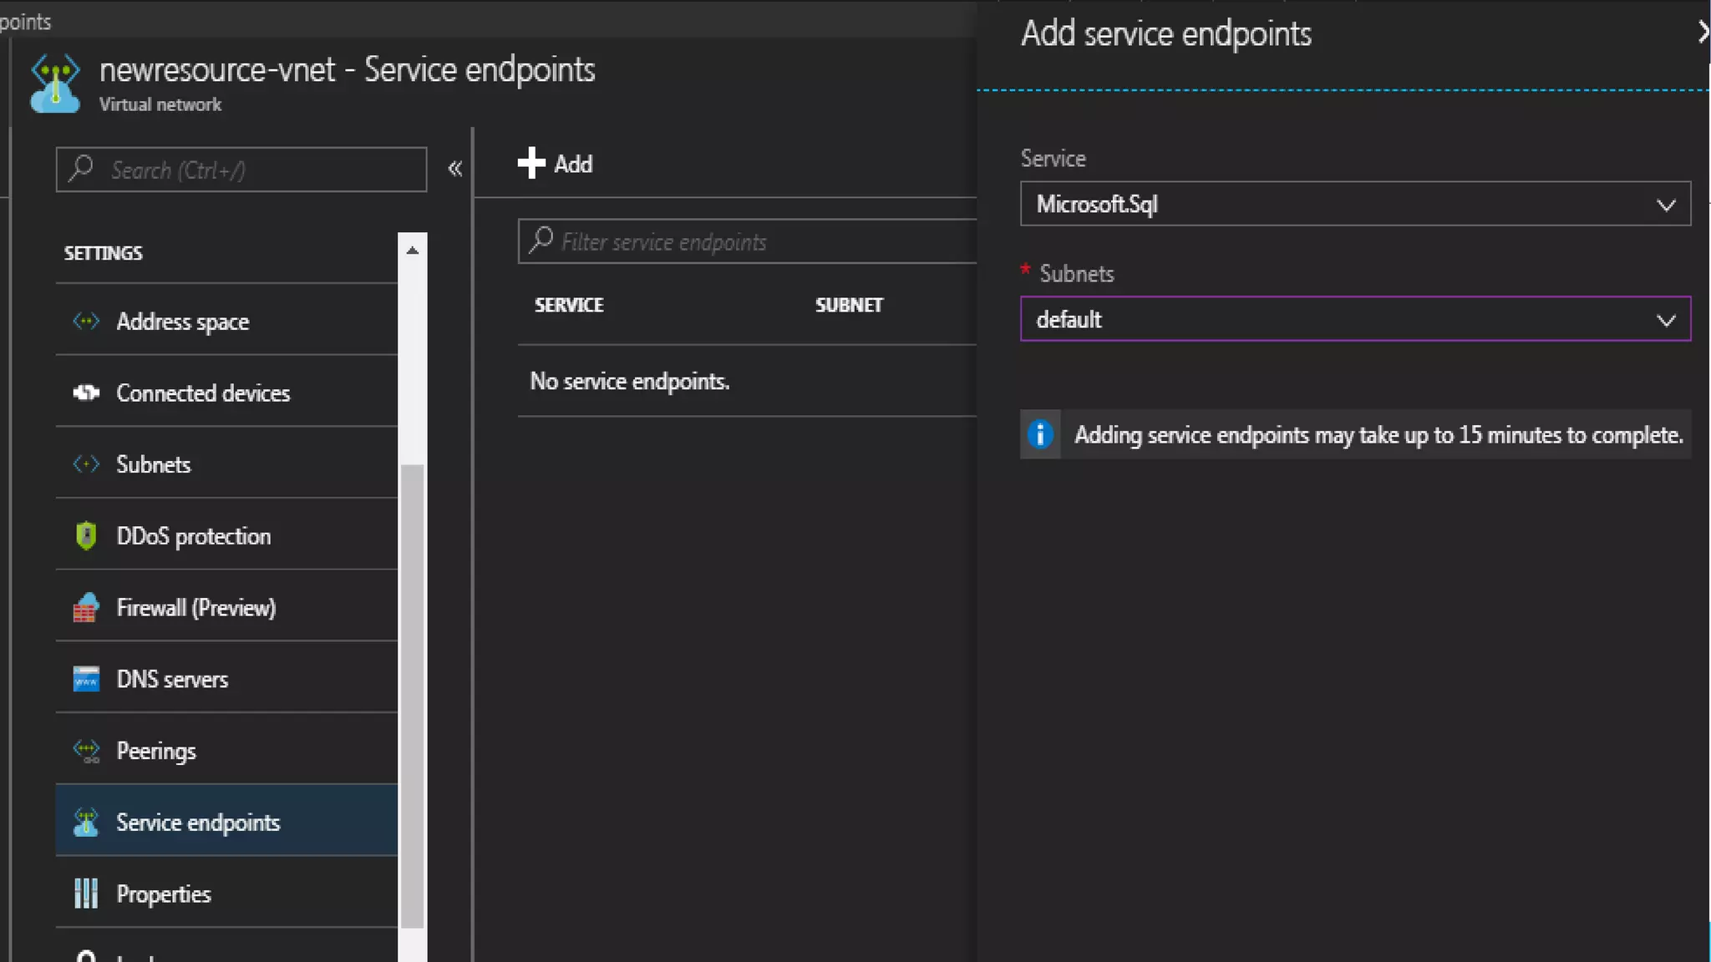Open the Service dropdown showing Microsoft.Sql
Screen dimensions: 1711x962
click(x=1355, y=204)
